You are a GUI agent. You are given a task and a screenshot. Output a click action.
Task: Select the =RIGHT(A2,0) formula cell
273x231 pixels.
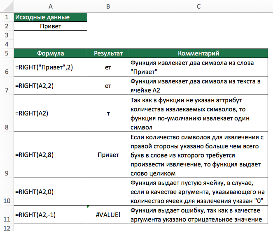51,192
